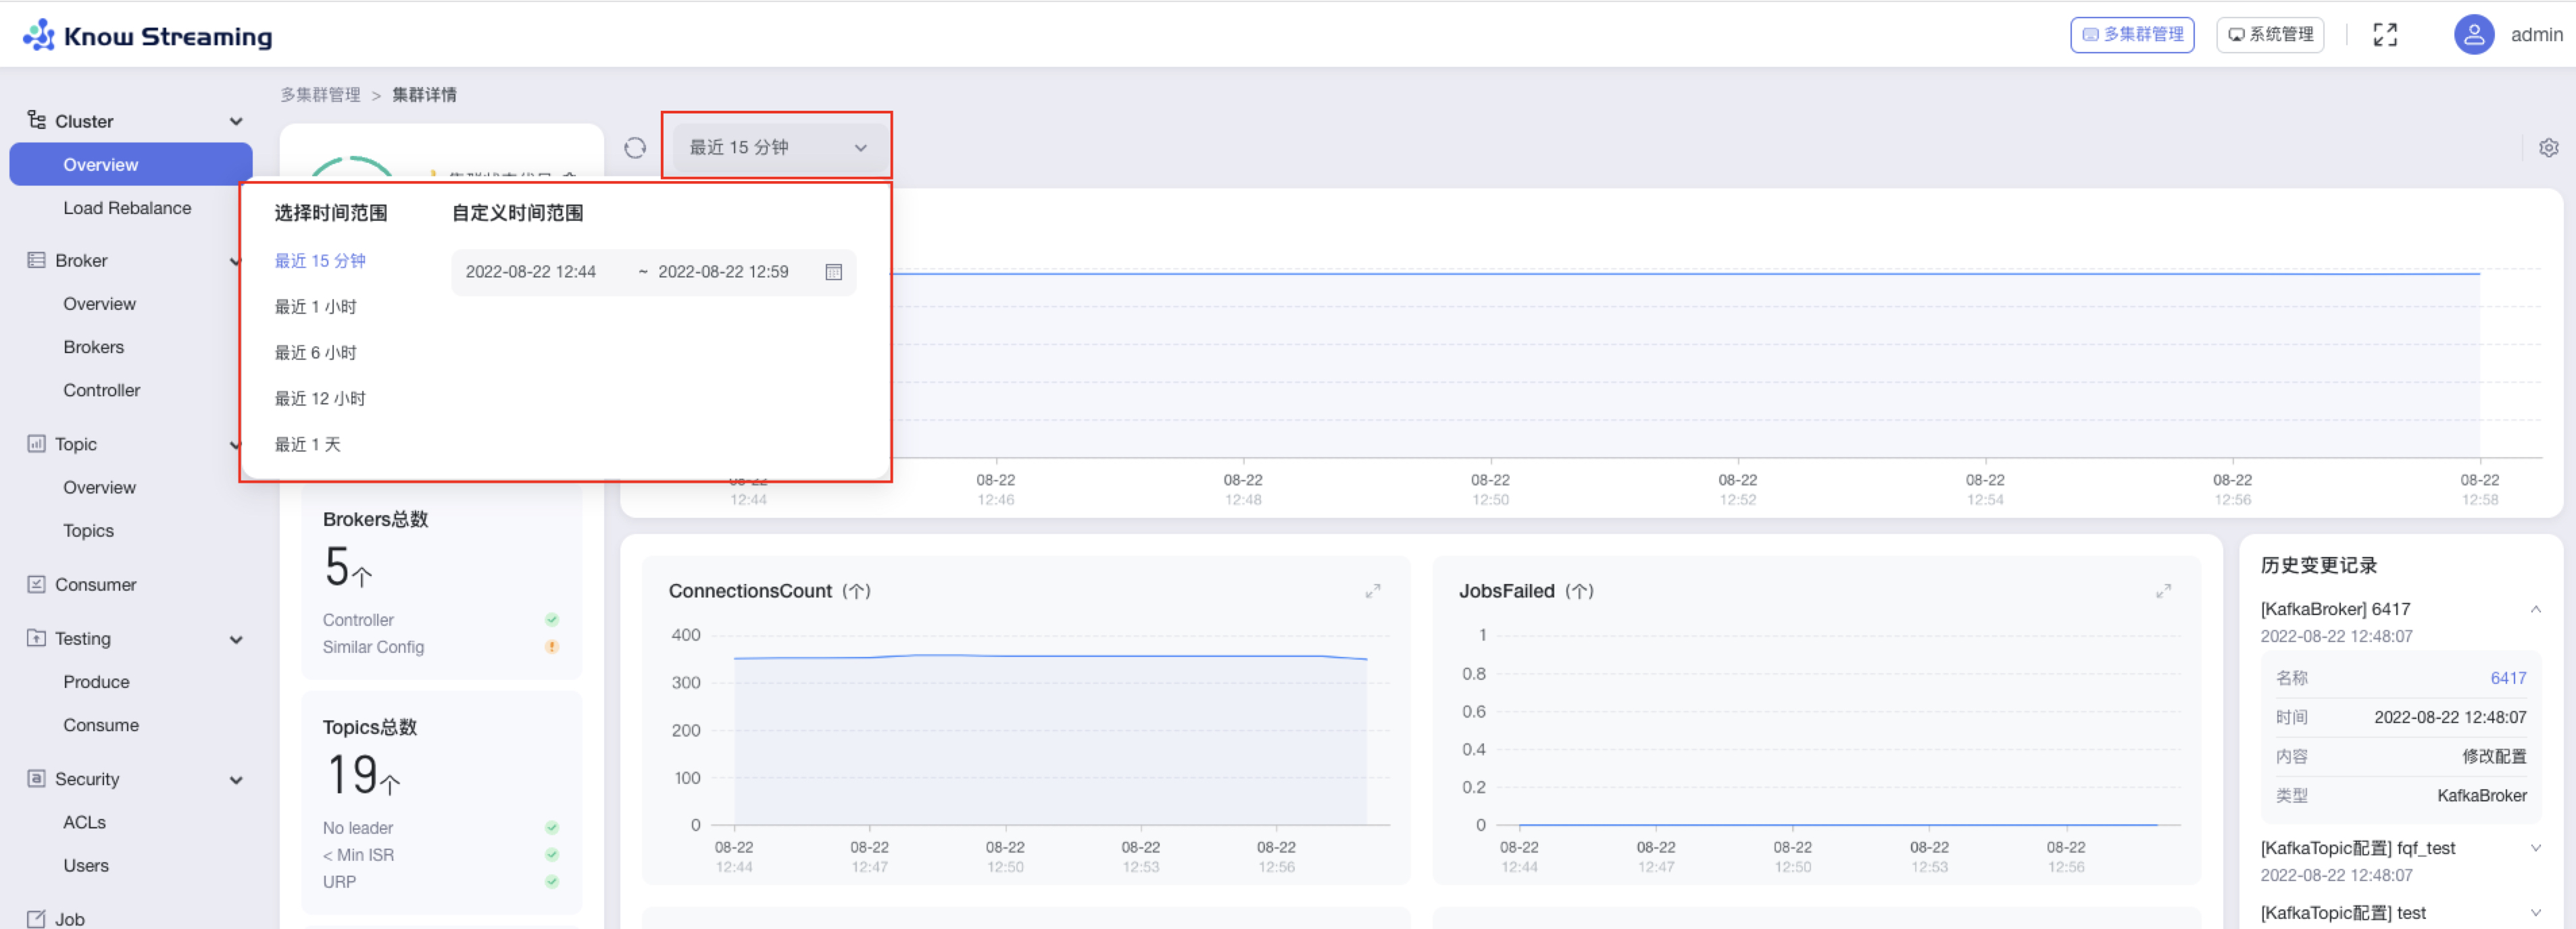This screenshot has width=2576, height=929.
Task: Click the refresh icon beside time selector
Action: (x=635, y=148)
